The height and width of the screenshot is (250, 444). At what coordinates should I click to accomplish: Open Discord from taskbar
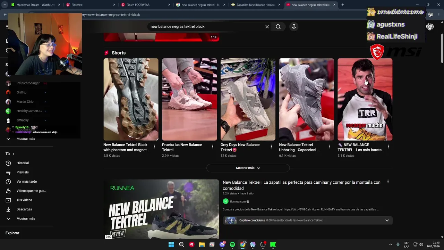click(222, 244)
